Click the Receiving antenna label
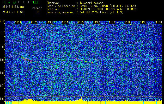This screenshot has width=164, height=104. [x=60, y=12]
